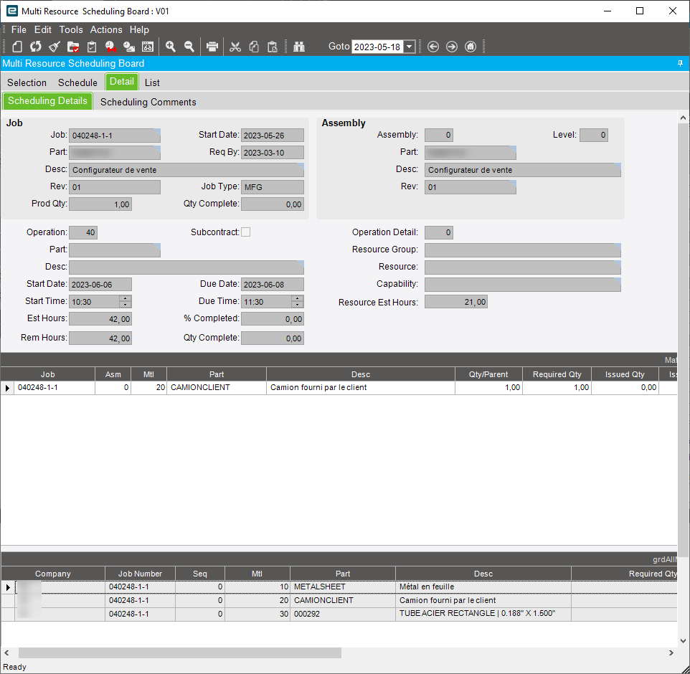Open the Edit menu
Image resolution: width=690 pixels, height=674 pixels.
[43, 29]
